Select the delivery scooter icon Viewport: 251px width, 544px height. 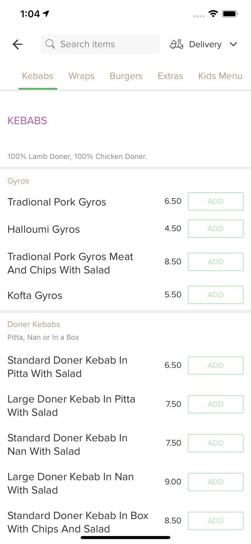click(176, 44)
